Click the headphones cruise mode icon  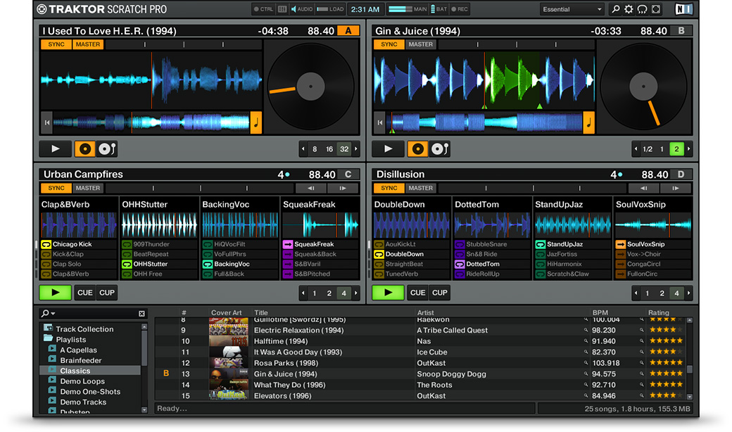[x=642, y=9]
